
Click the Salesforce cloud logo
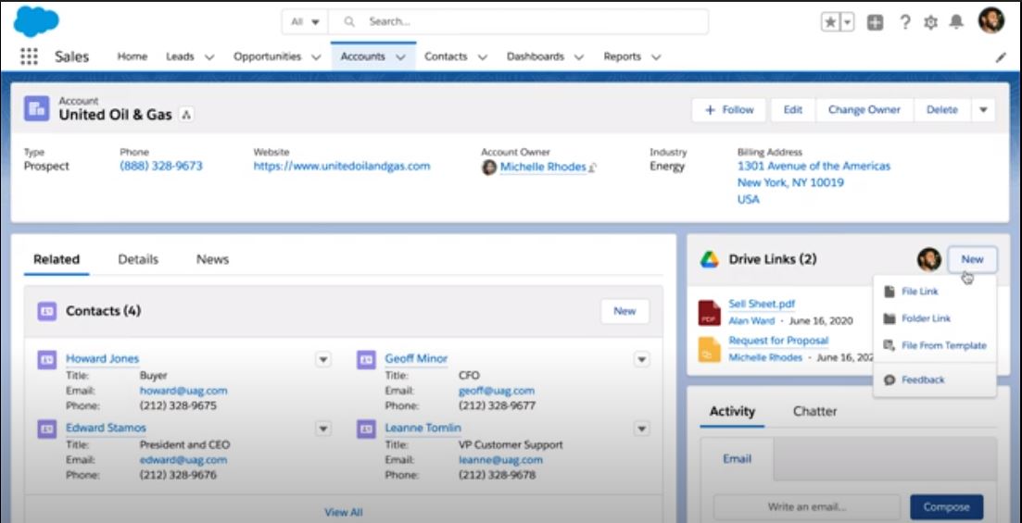pyautogui.click(x=36, y=21)
